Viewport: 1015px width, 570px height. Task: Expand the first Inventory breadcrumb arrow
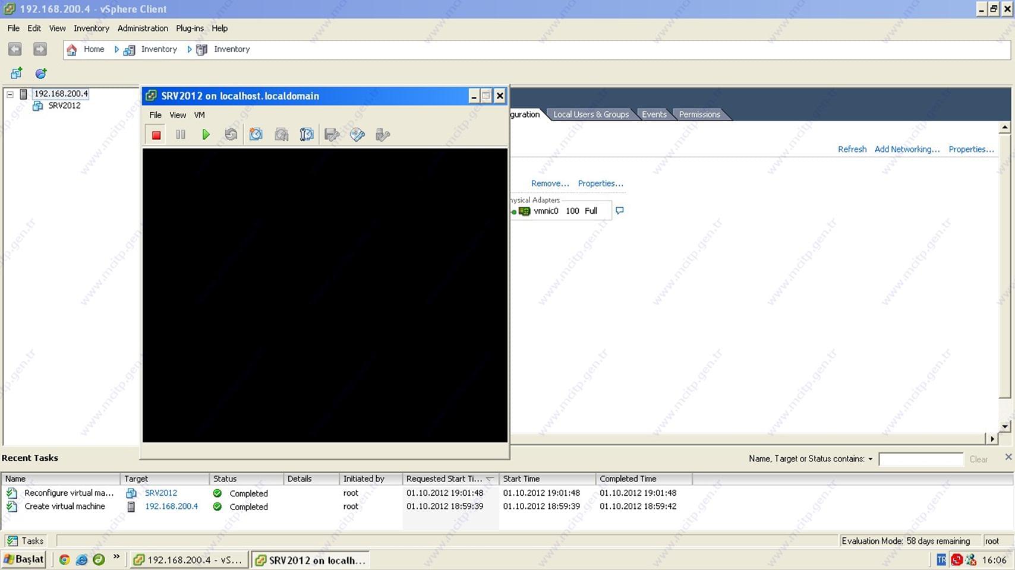[116, 49]
